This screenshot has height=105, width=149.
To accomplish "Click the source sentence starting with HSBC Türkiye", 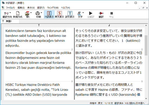I will pos(37,90).
